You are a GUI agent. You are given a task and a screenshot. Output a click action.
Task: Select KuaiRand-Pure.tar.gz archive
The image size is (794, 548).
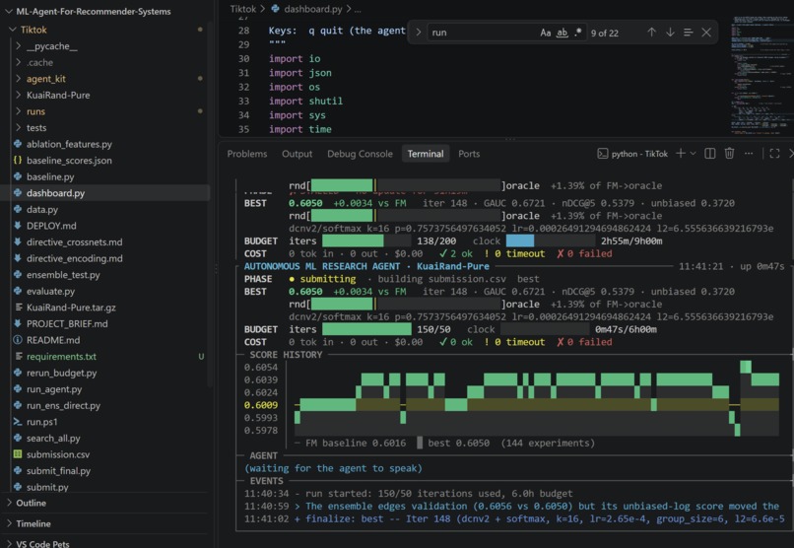click(x=71, y=307)
